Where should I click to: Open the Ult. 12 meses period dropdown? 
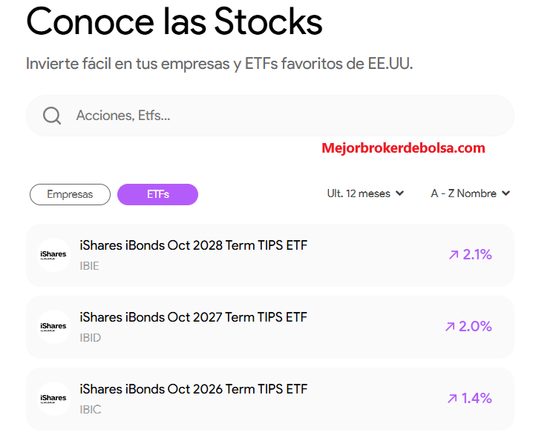[365, 193]
